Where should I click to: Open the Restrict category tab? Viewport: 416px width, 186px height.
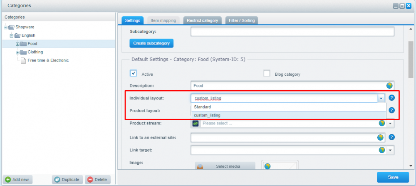coord(203,20)
